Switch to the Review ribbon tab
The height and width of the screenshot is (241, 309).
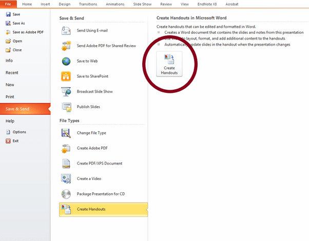point(166,4)
